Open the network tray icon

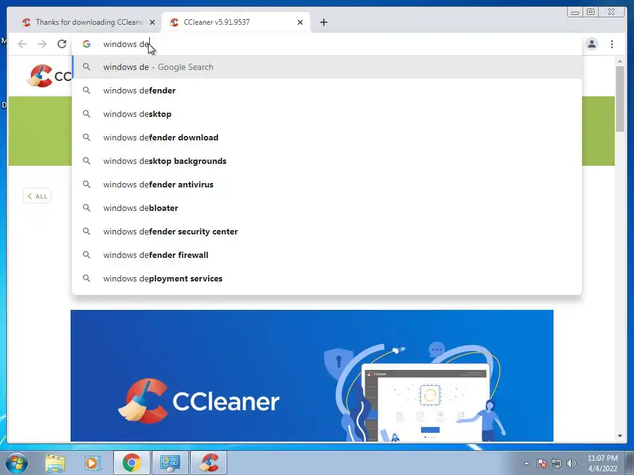(x=557, y=463)
